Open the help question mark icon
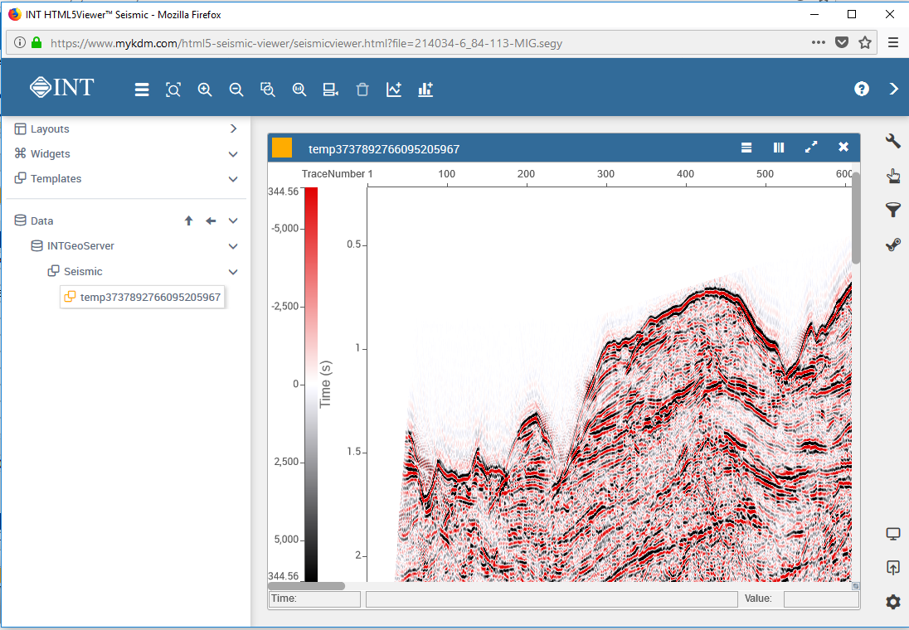Viewport: 909px width, 630px height. 862,89
